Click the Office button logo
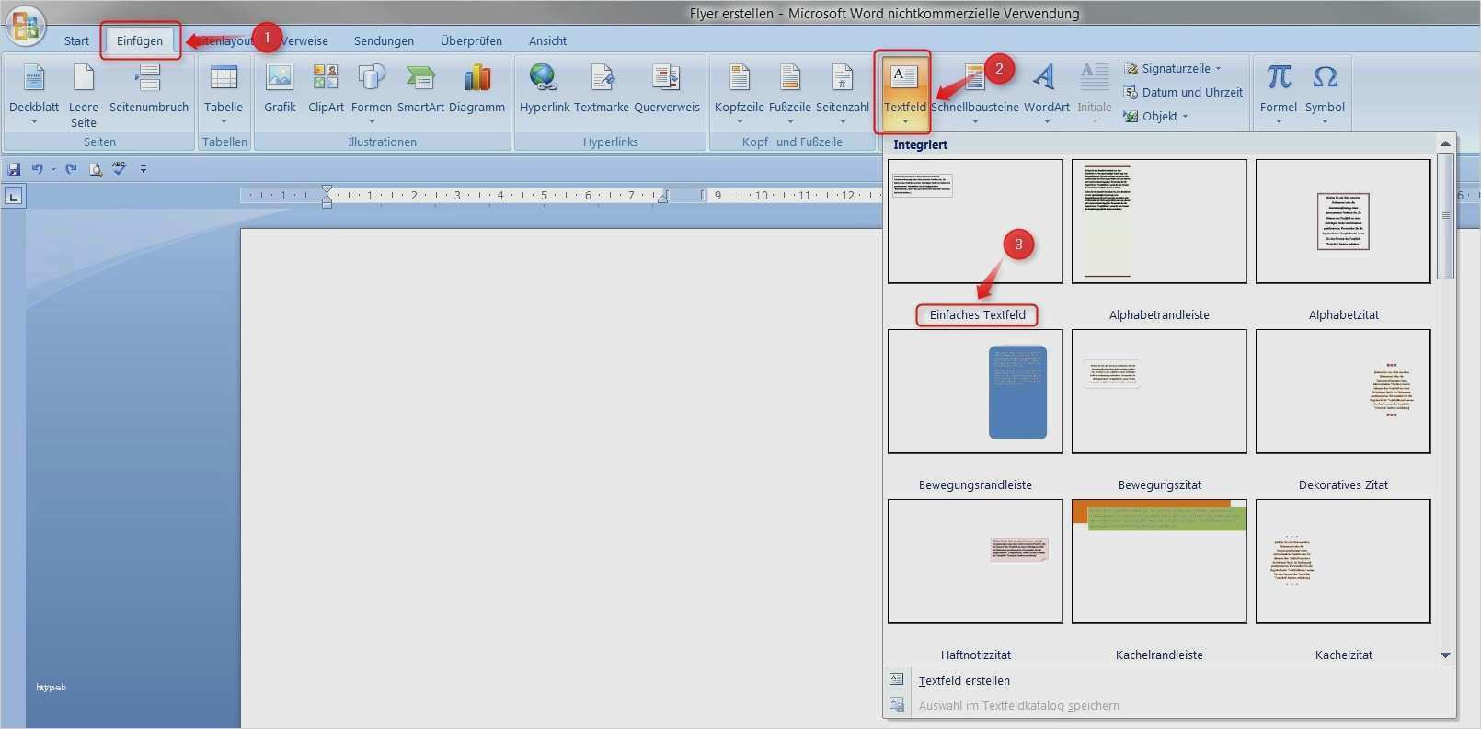Viewport: 1481px width, 729px height. pyautogui.click(x=25, y=25)
